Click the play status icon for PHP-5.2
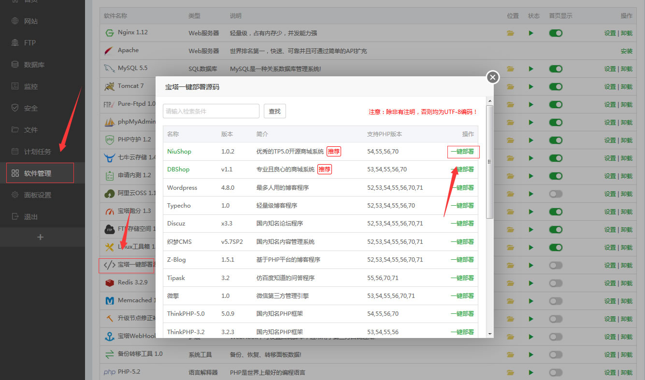Screen dimensions: 645x380 click(x=531, y=373)
